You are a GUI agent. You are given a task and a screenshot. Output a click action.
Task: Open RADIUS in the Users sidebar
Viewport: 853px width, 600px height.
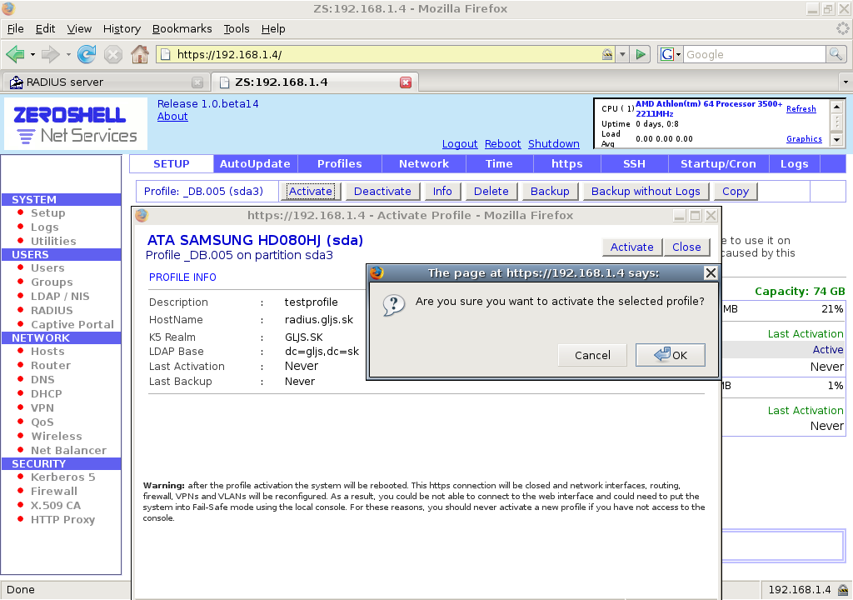pos(52,310)
